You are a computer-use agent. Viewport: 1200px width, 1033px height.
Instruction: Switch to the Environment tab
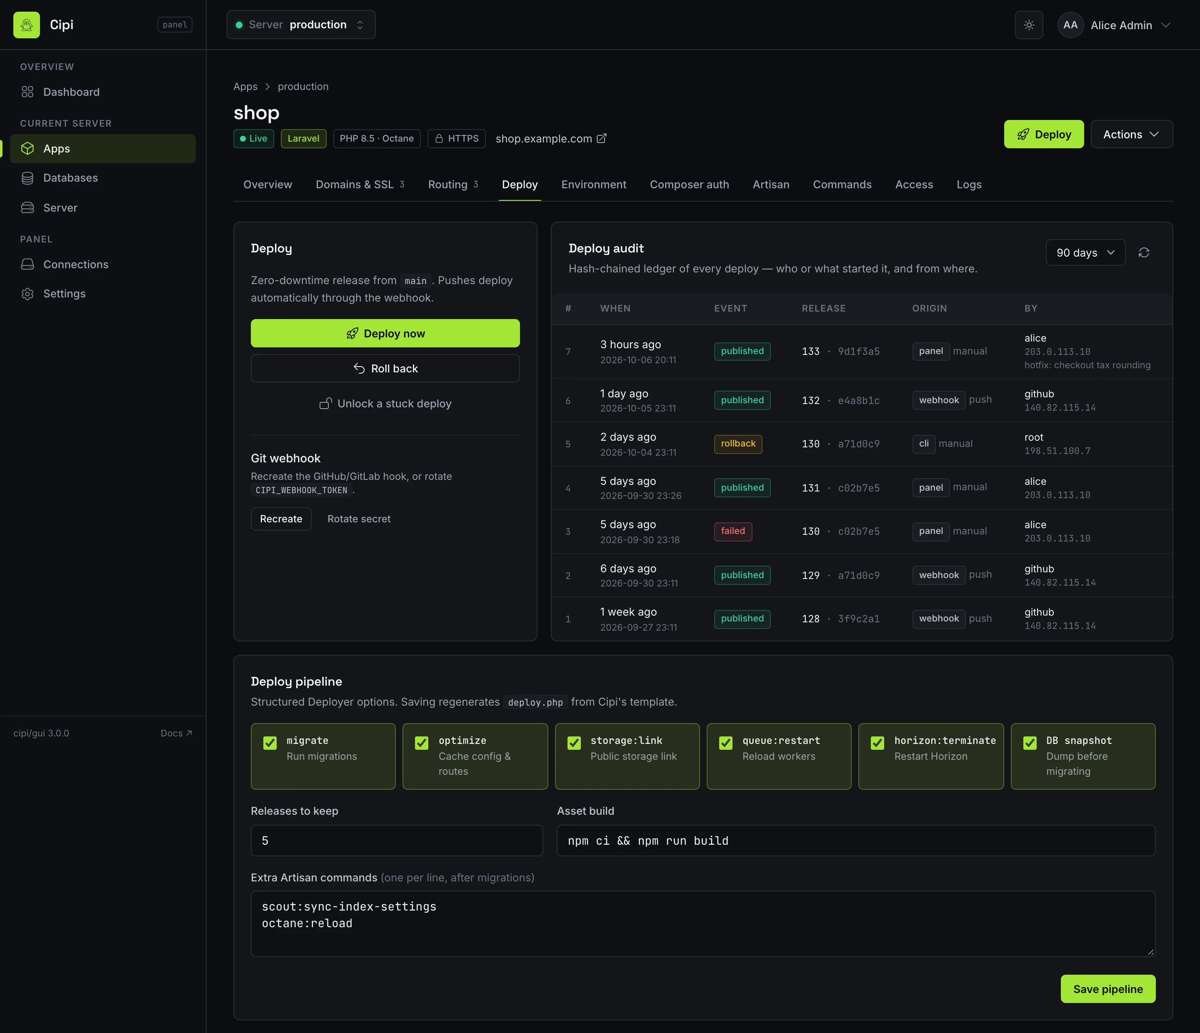pos(593,184)
